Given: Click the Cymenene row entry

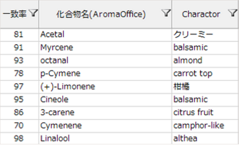Looking at the screenshot, I should point(61,126).
